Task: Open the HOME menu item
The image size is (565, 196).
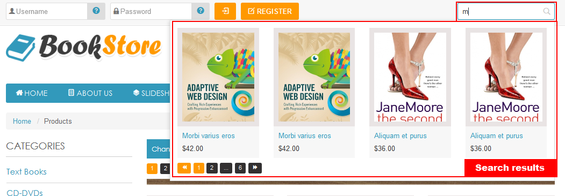Action: click(32, 93)
